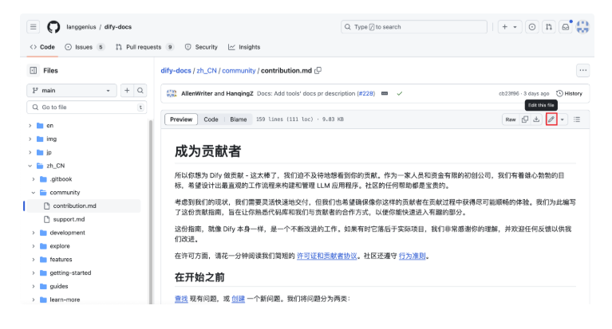Switch to the Blame view
The image size is (612, 329).
pos(239,119)
